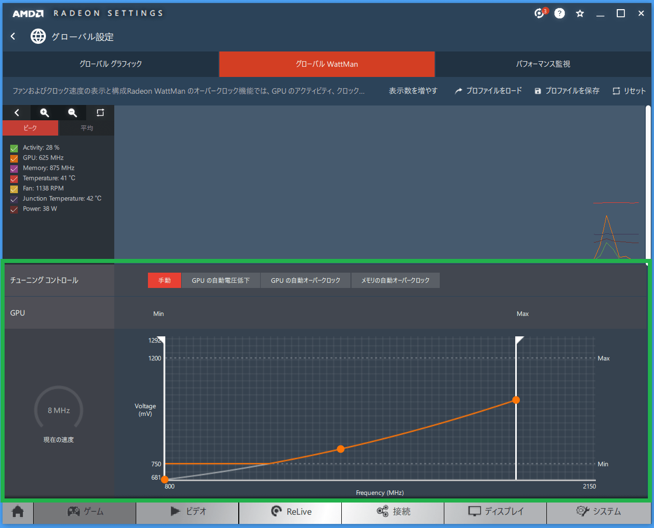Click the highest orange voltage curve point

(x=516, y=400)
